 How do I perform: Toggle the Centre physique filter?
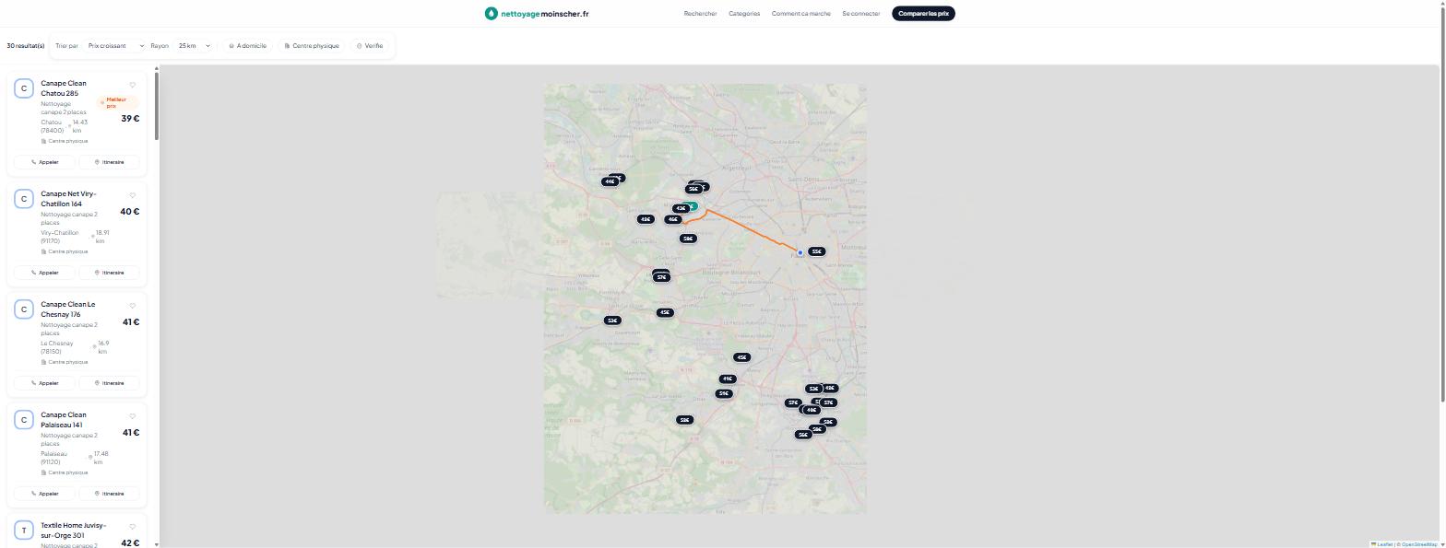(x=312, y=46)
